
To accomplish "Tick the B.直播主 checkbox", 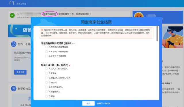I will click(47, 73).
